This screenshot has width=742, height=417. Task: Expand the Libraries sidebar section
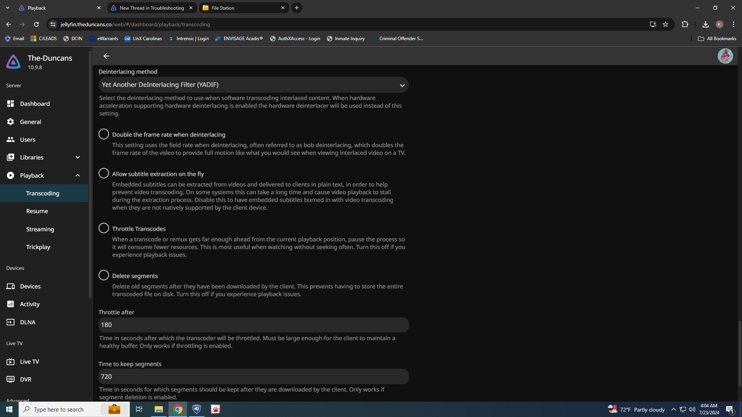click(78, 158)
